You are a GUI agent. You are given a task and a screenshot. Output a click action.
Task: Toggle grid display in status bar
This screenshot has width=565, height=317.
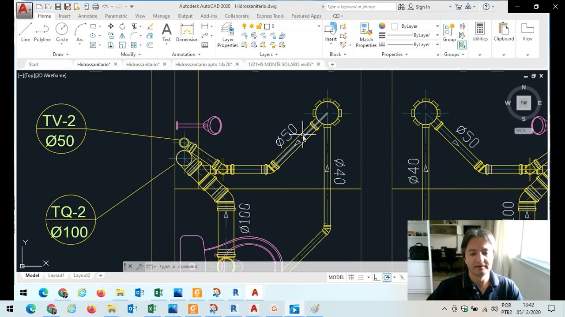click(x=351, y=277)
